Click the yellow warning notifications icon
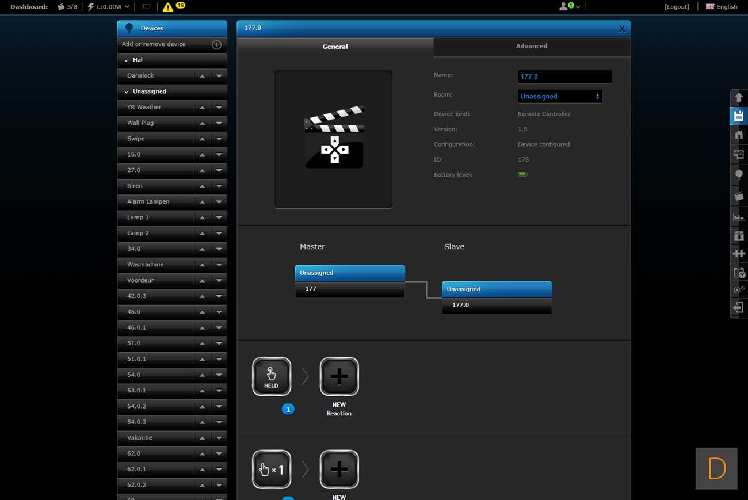The height and width of the screenshot is (500, 748). (167, 7)
